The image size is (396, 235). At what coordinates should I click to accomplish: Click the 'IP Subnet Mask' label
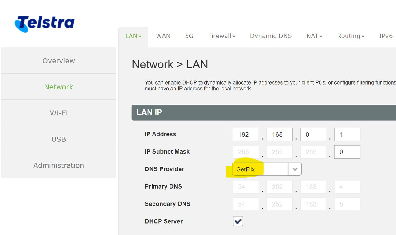(167, 152)
